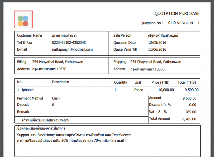Select the iphone4 item row
Screen dimensions: 214x157
click(107, 91)
